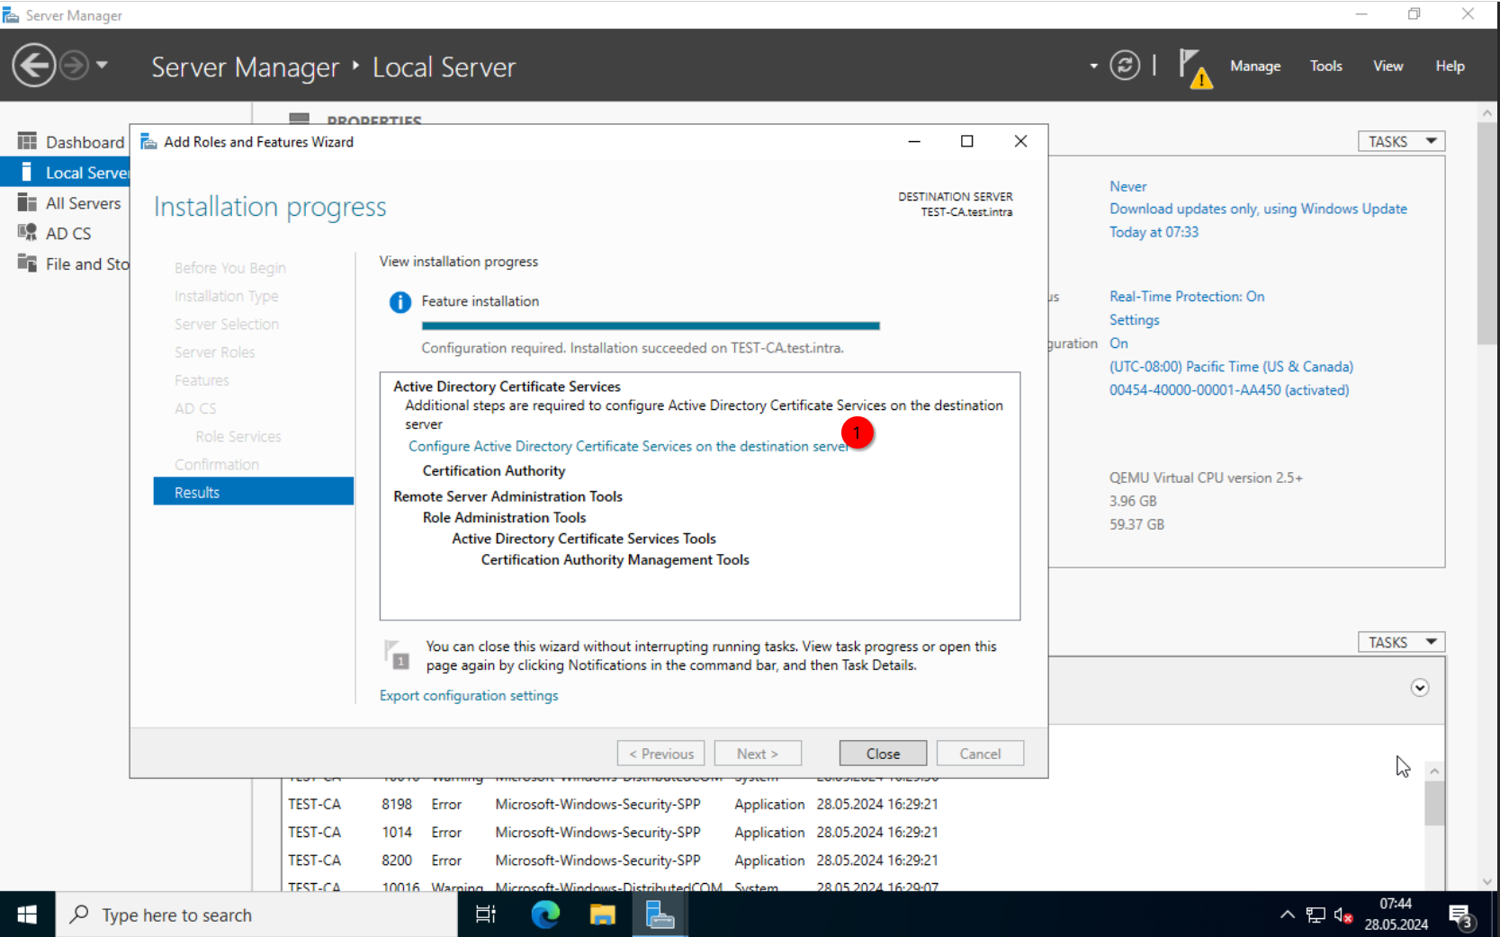The width and height of the screenshot is (1500, 937).
Task: Click Export configuration settings link
Action: [x=469, y=696]
